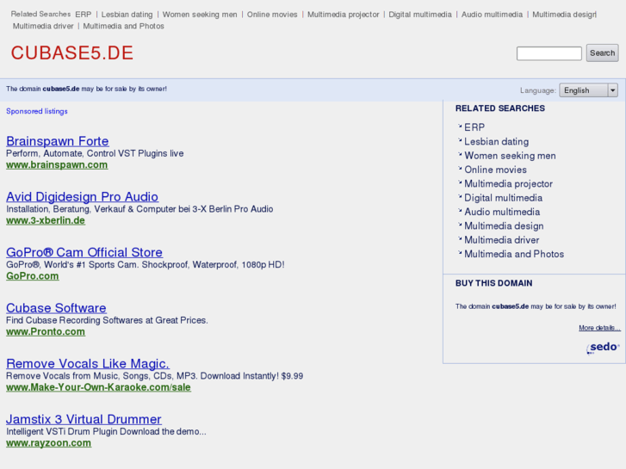
Task: Visit www.Pronto.com link
Action: tap(46, 331)
